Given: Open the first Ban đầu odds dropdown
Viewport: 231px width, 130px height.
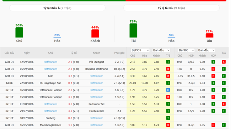Looking at the screenshot, I should 161,50.
